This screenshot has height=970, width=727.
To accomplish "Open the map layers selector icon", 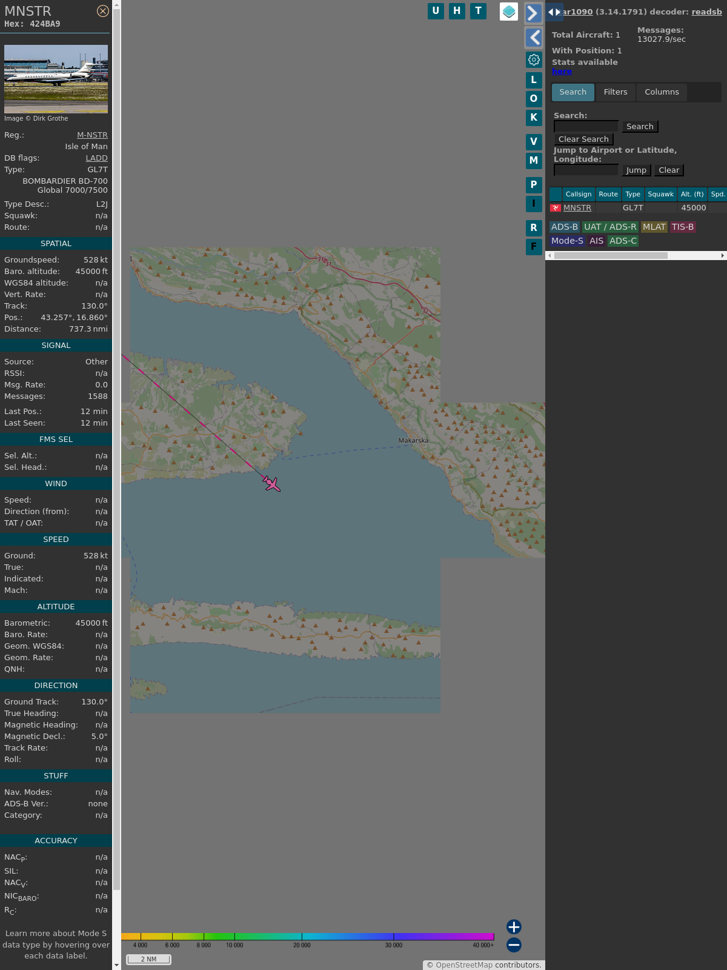I will (509, 12).
